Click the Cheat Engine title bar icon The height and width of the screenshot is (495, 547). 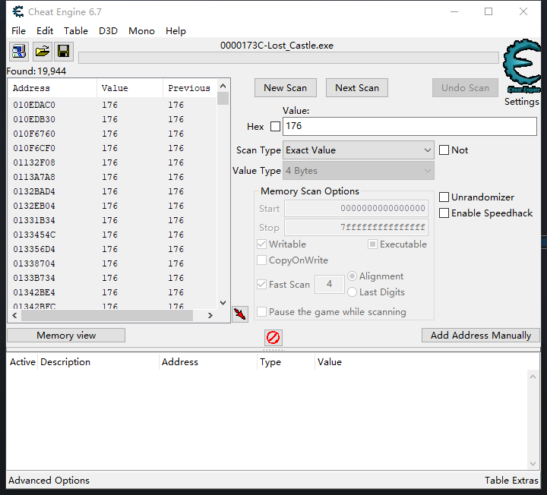(x=18, y=12)
